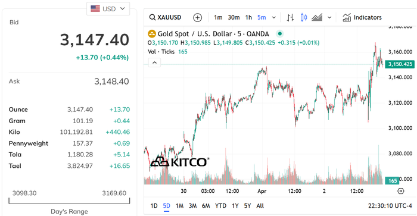Open the USD currency dropdown
Image resolution: width=417 pixels, height=216 pixels.
[x=108, y=9]
